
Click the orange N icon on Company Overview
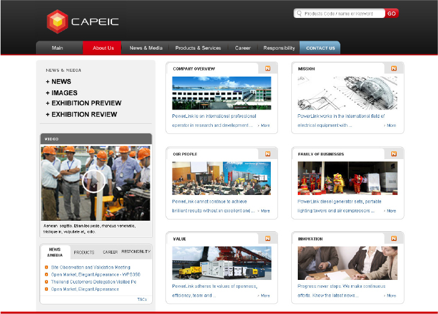[268, 68]
